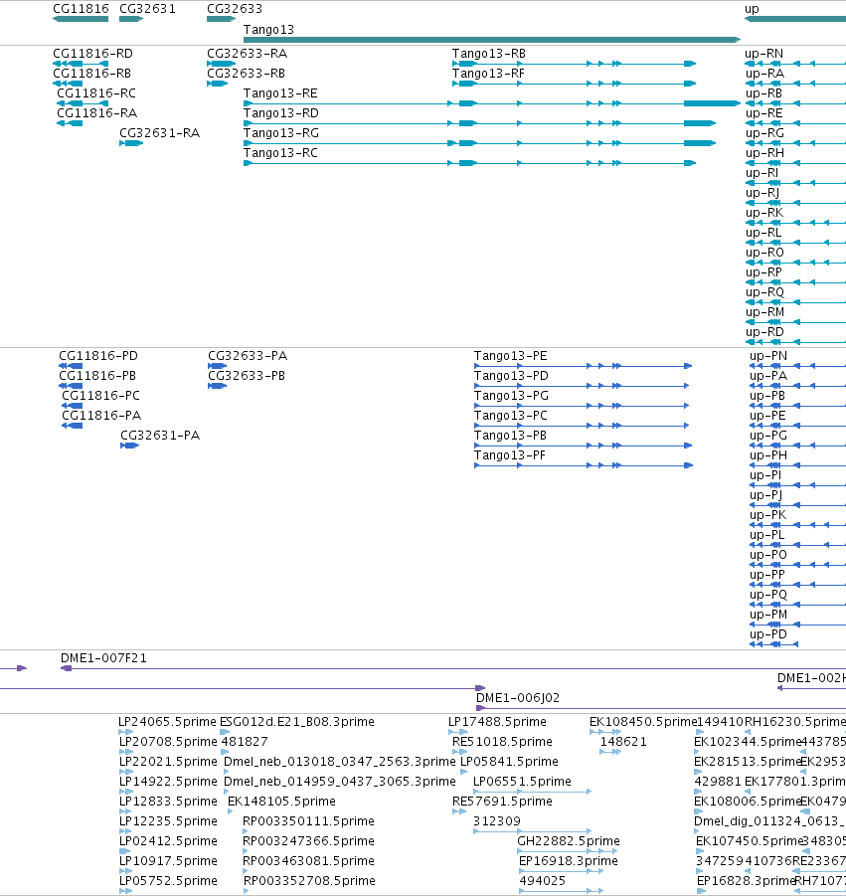
Task: Select transcript up-RL
Action: pyautogui.click(x=763, y=233)
